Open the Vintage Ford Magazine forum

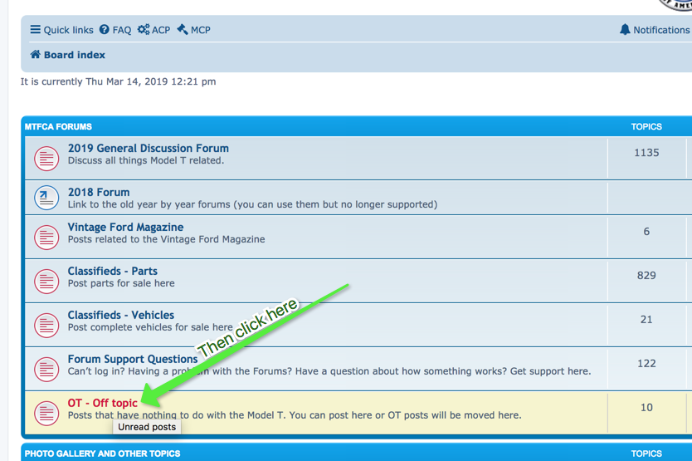pos(125,227)
